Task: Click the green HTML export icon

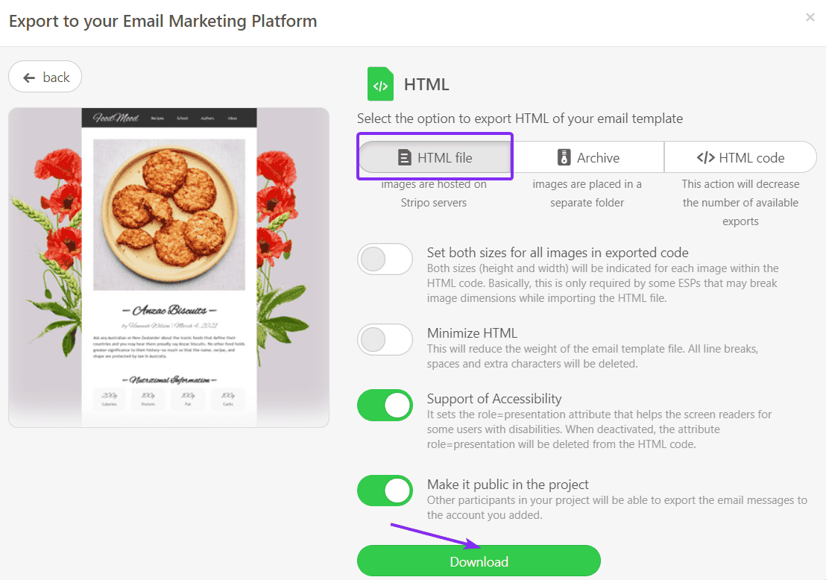Action: [x=380, y=83]
